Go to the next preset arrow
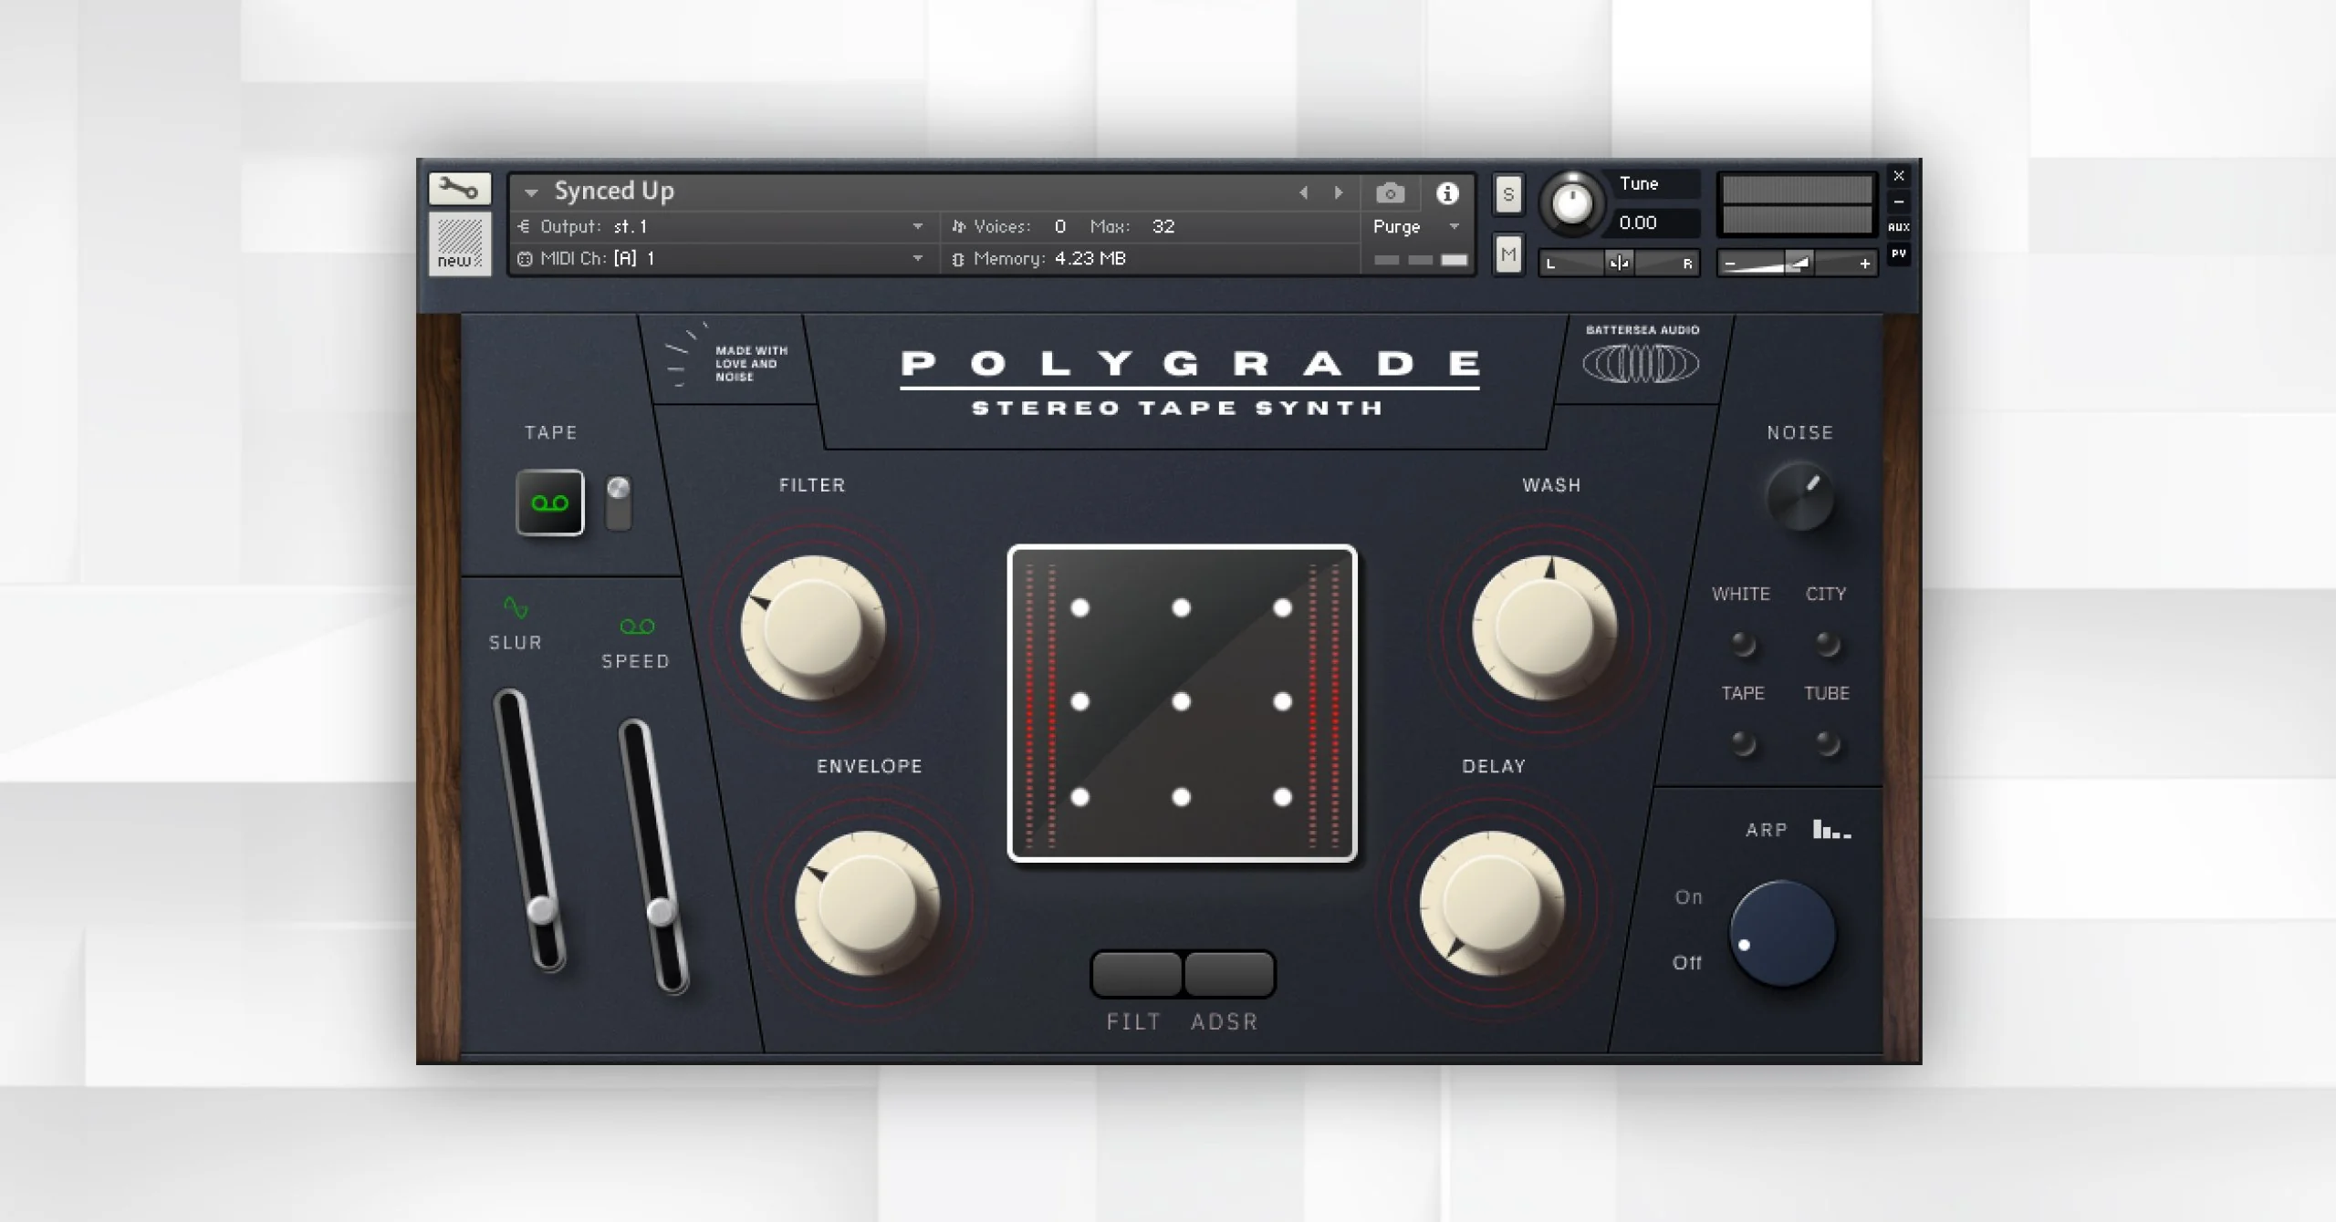Image resolution: width=2336 pixels, height=1222 pixels. [x=1339, y=193]
